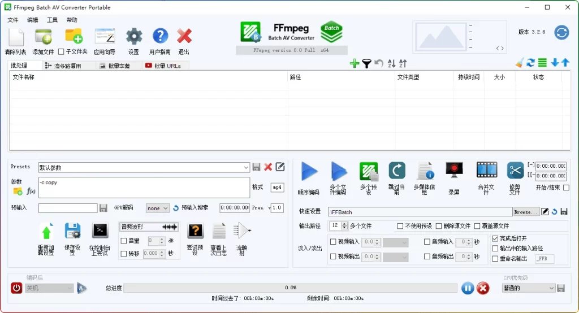Toggle 视频输入 fade checkbox

coord(333,242)
